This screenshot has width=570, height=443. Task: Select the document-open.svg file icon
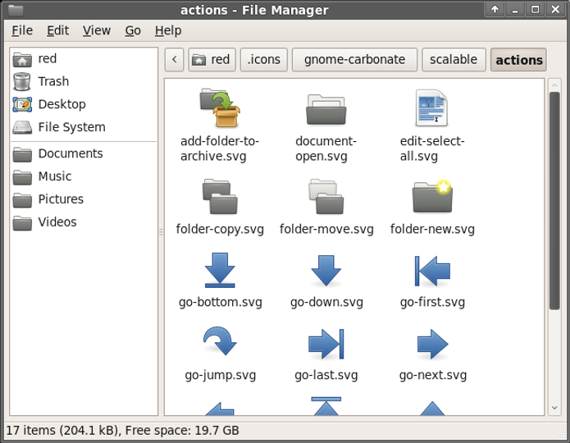(x=326, y=109)
